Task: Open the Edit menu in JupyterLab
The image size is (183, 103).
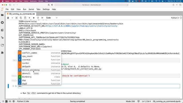Action: [13, 9]
